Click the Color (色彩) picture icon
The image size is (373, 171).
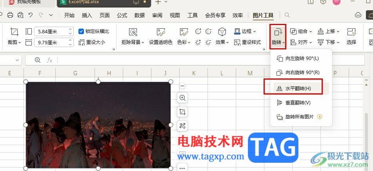point(184,32)
